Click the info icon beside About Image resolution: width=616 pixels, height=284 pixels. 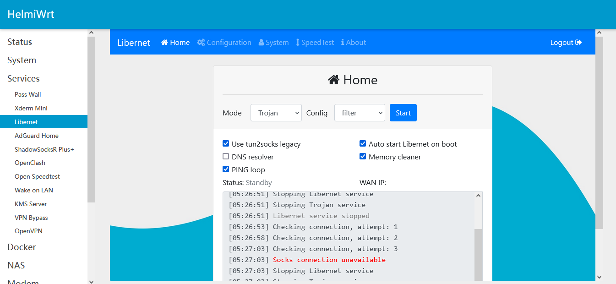point(343,43)
